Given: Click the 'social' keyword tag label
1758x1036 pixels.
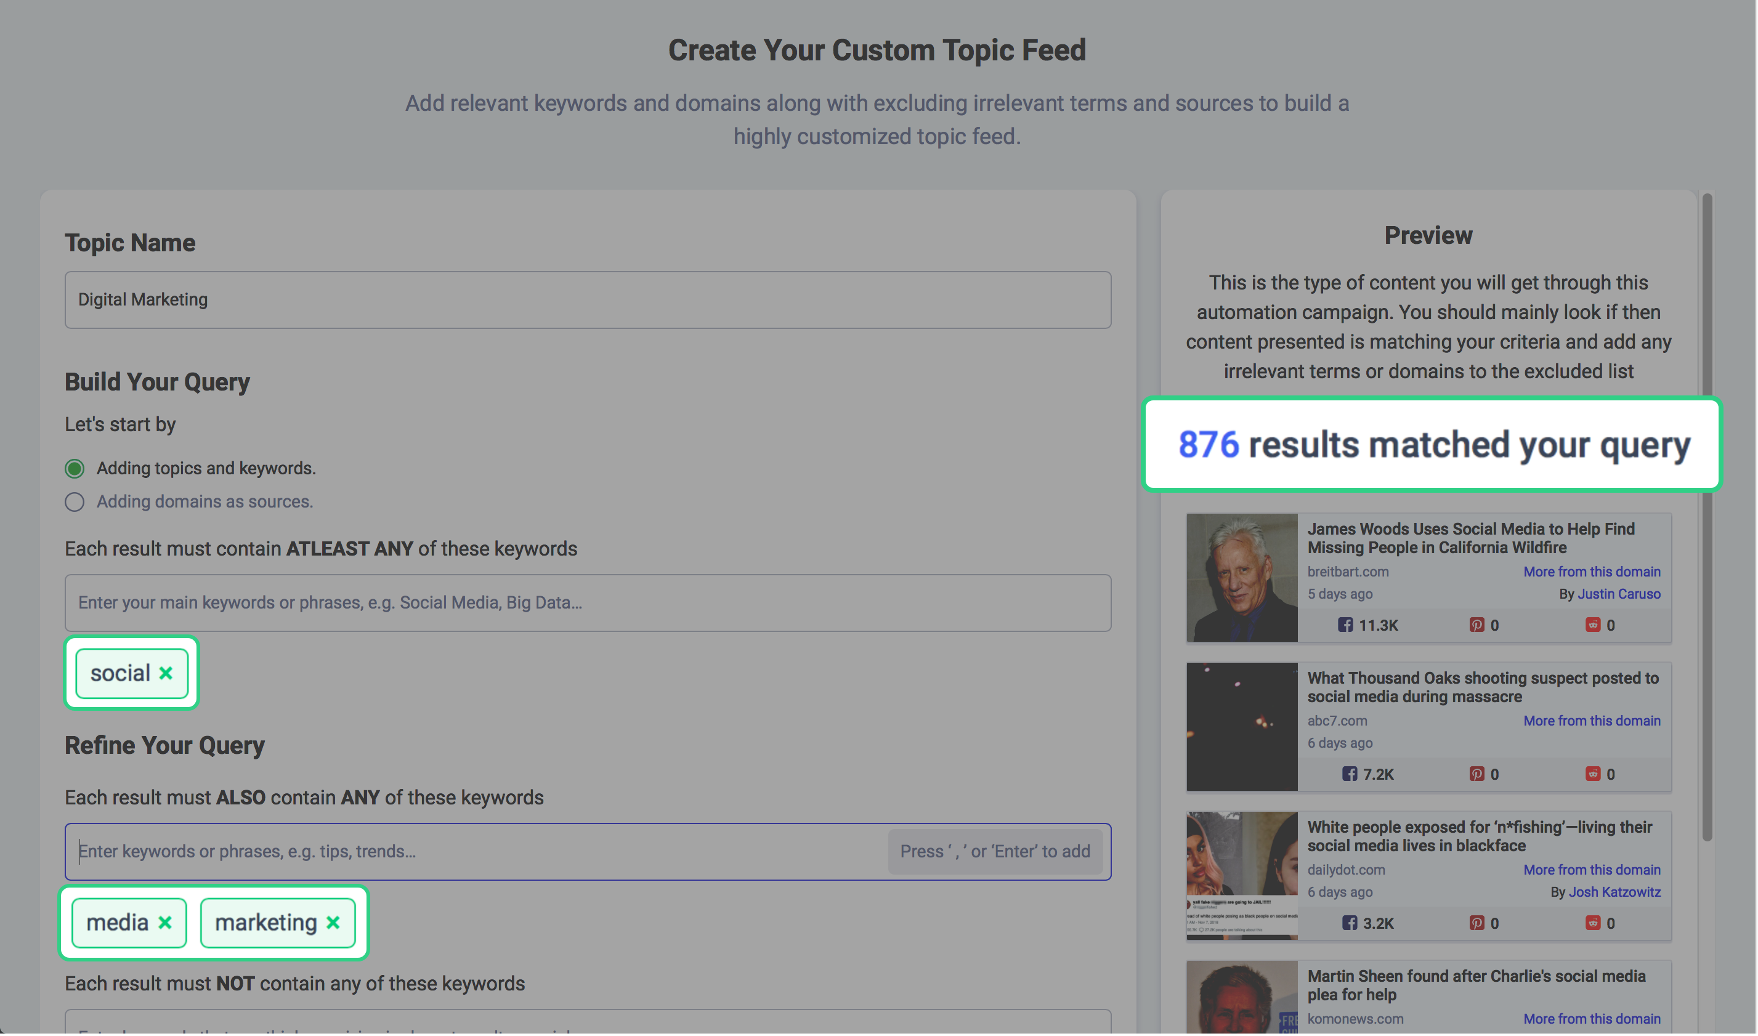Looking at the screenshot, I should [x=120, y=674].
